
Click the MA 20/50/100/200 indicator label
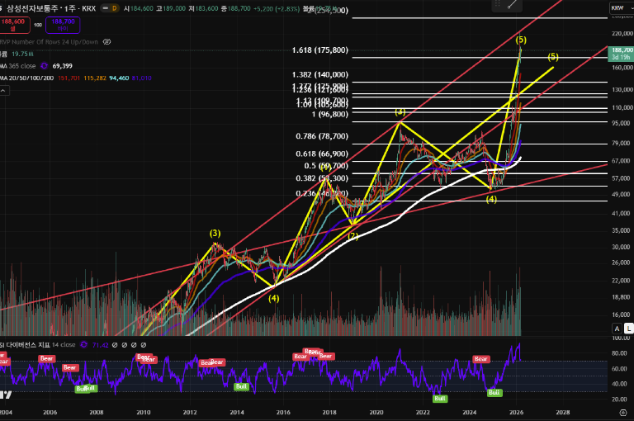(x=27, y=78)
